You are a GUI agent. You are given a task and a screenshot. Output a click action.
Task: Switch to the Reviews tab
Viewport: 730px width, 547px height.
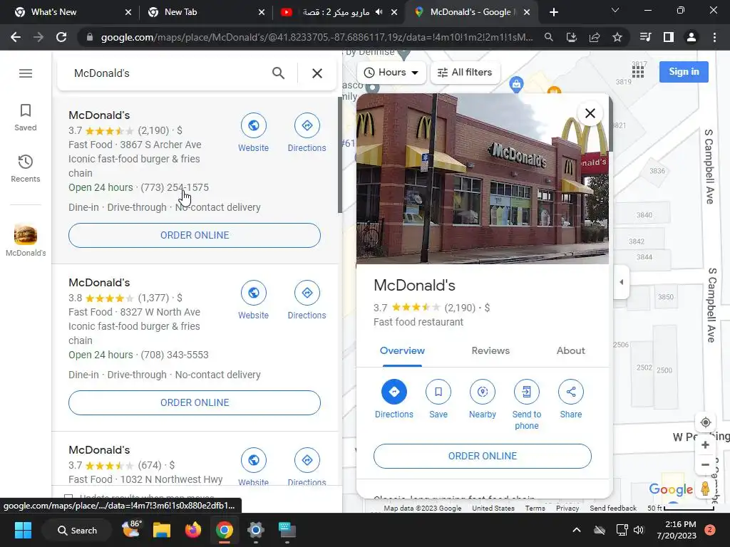(490, 350)
